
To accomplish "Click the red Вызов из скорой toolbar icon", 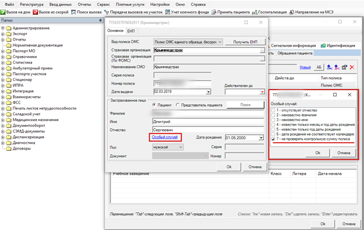I will [x=35, y=12].
